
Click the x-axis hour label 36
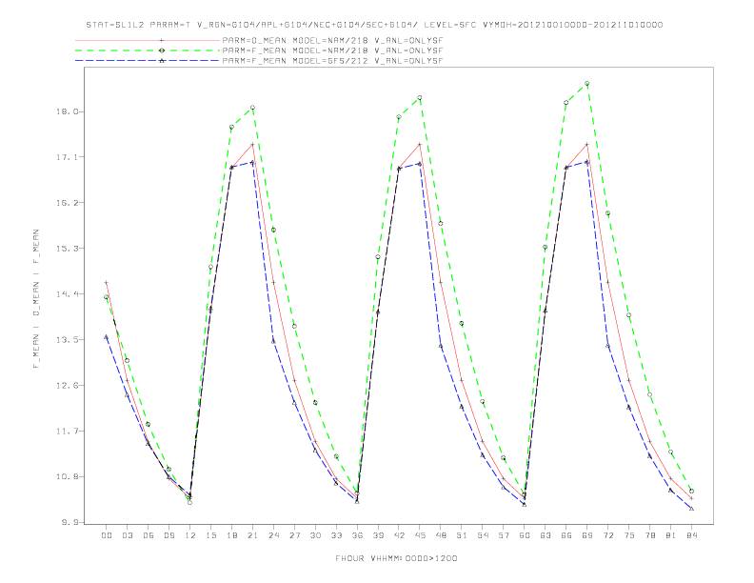pos(357,535)
